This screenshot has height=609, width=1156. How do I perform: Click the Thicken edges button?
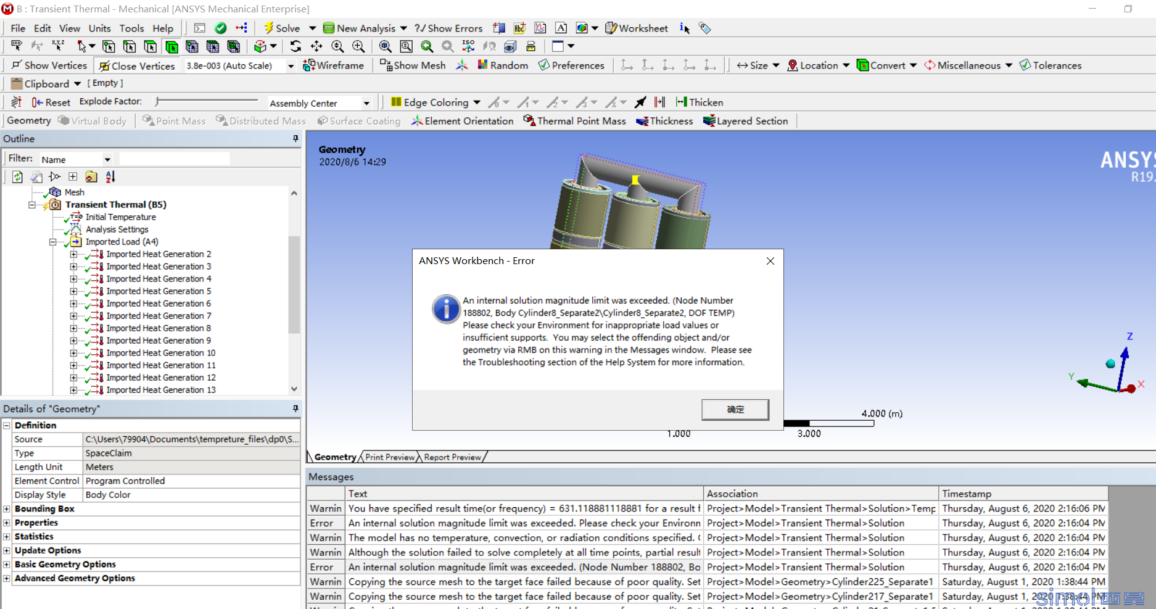point(699,102)
